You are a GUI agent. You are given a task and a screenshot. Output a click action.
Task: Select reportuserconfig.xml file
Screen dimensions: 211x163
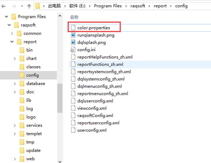(x=98, y=123)
